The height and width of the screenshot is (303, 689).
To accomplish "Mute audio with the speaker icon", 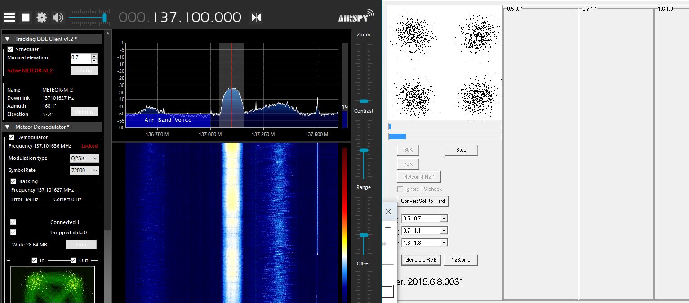I will [58, 18].
